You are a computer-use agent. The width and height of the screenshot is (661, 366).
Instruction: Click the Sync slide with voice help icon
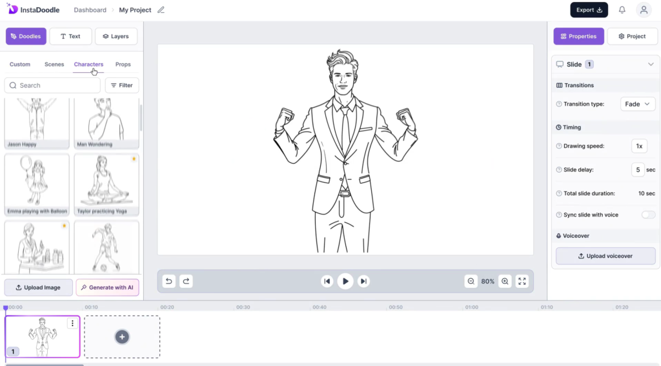[559, 215]
